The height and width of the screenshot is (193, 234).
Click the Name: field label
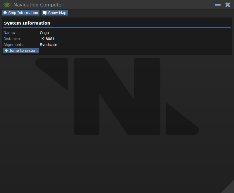pyautogui.click(x=9, y=33)
